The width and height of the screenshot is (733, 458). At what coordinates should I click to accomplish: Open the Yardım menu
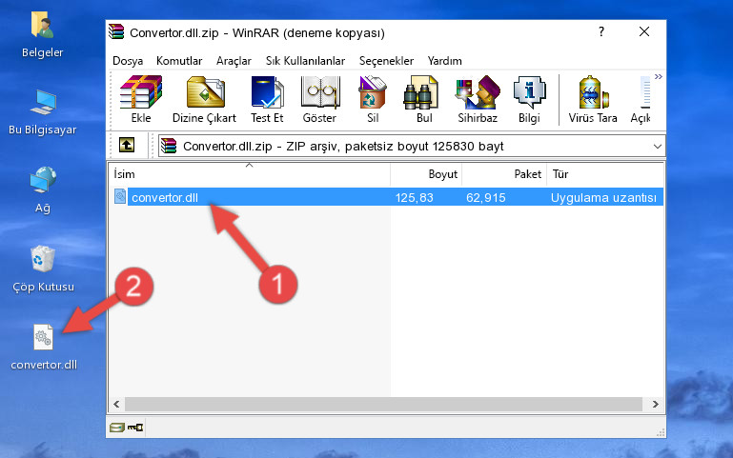pos(444,61)
